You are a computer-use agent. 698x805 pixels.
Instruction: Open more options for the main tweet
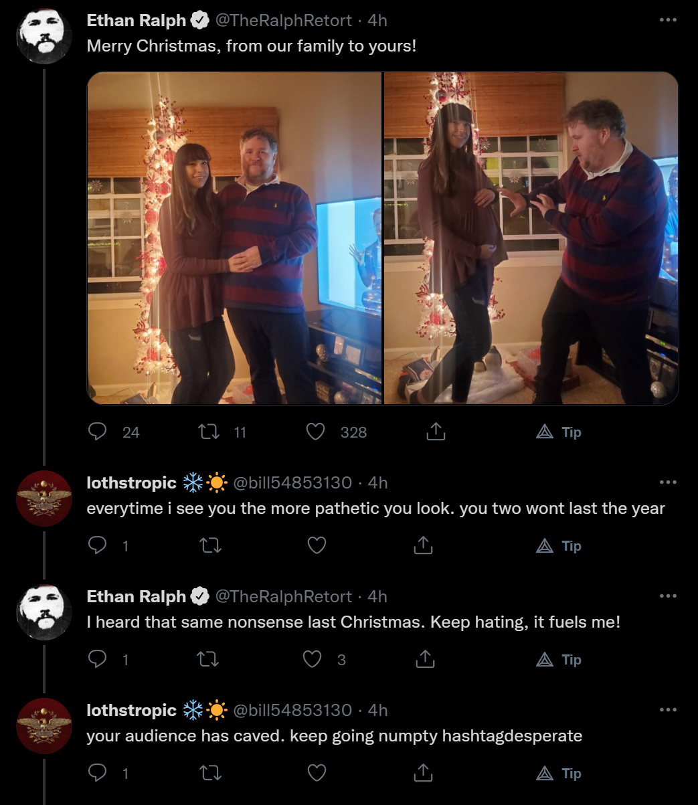tap(668, 20)
